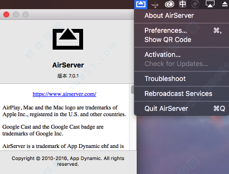Click greyed Check for Updates... item

tap(182, 64)
